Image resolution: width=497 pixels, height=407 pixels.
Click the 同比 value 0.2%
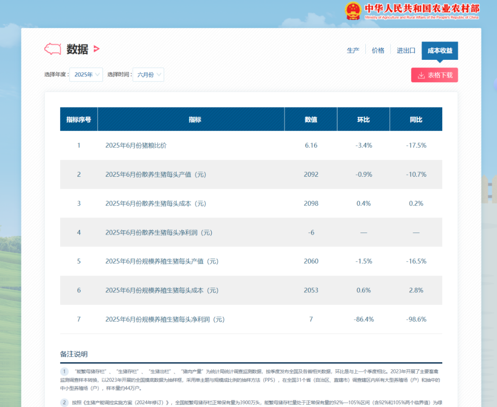(416, 203)
